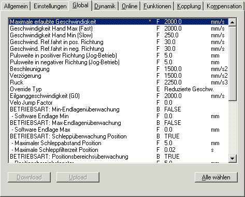
Task: Select Pulsweite in positiver Richtung row
Action: (119, 55)
